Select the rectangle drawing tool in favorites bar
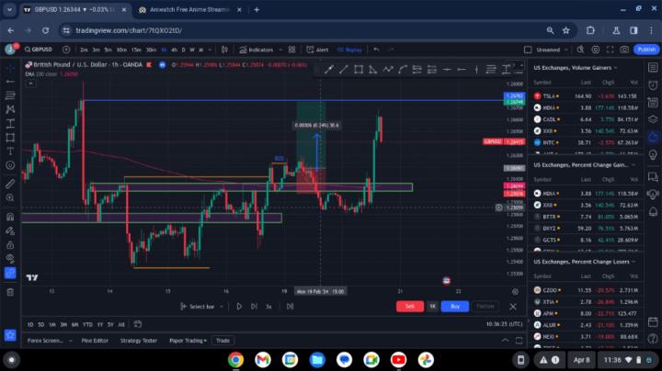Image resolution: width=662 pixels, height=371 pixels. click(x=359, y=70)
